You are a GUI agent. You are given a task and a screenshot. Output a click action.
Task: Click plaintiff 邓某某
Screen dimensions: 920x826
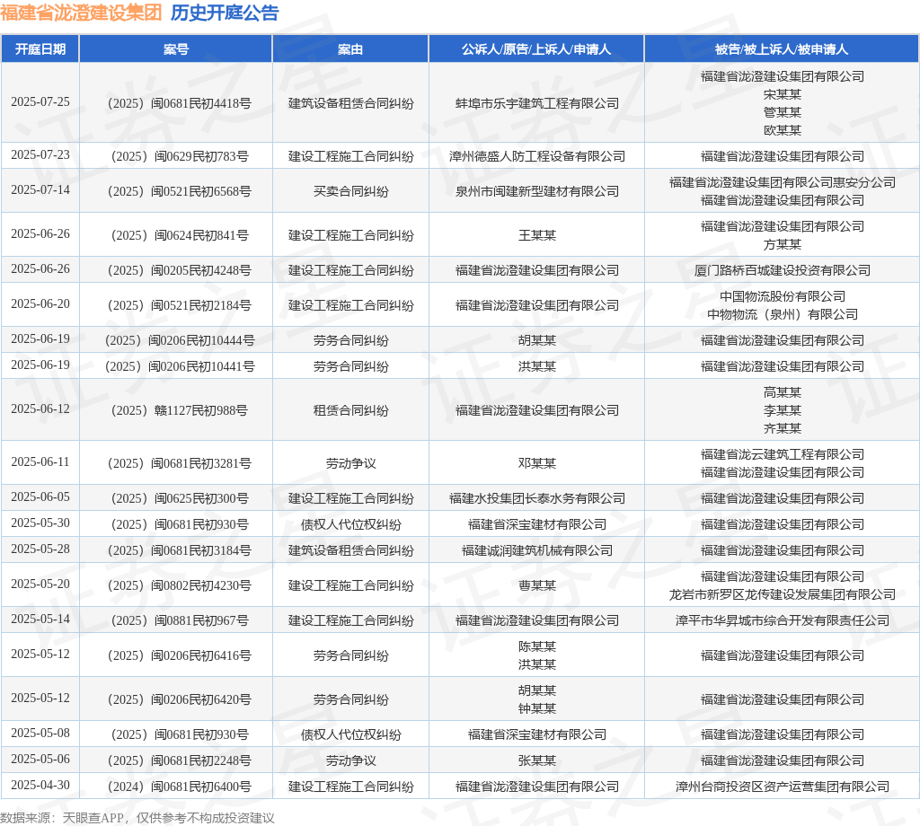537,463
